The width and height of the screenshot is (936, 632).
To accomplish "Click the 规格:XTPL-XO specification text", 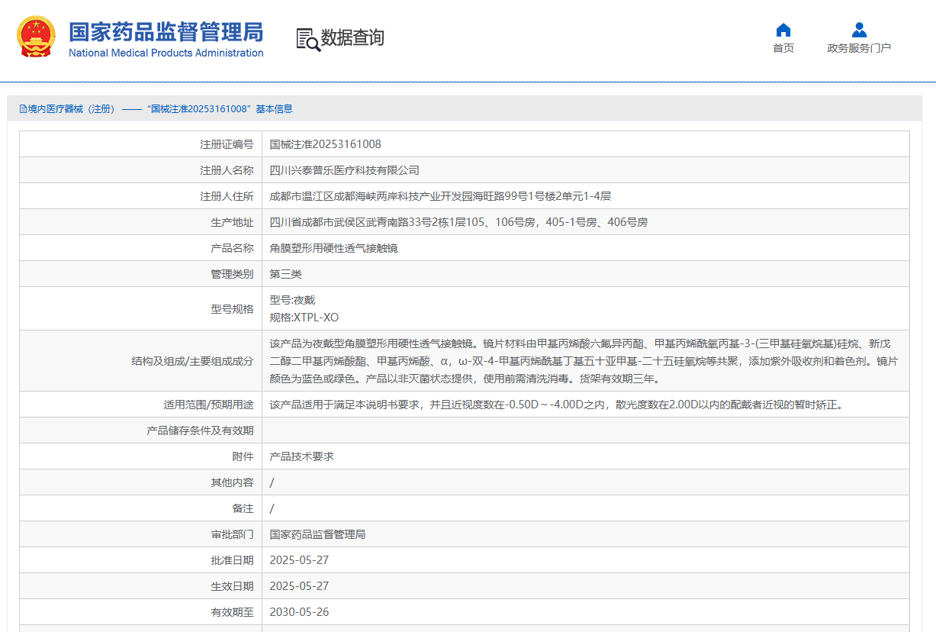I will (304, 318).
